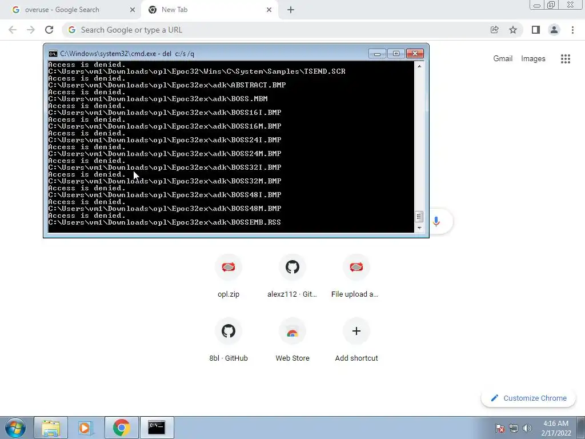Viewport: 585px width, 439px height.
Task: Select the cmd window taskbar button
Action: [x=157, y=428]
